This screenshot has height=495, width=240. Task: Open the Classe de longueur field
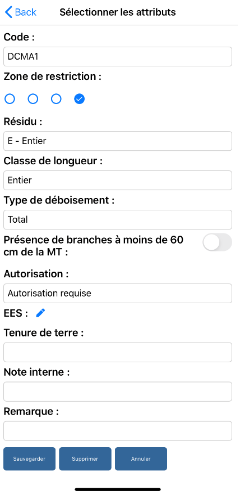pos(118,180)
